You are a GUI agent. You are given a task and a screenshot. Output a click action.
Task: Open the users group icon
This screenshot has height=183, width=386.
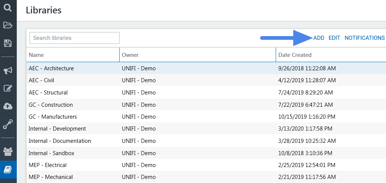(x=8, y=152)
